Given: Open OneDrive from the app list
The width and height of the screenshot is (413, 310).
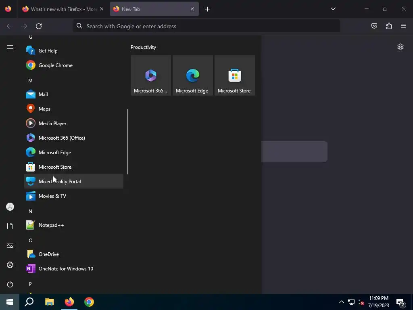Looking at the screenshot, I should click(x=74, y=254).
